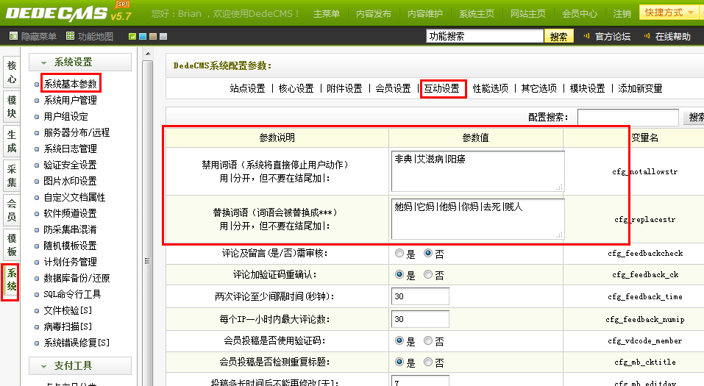Switch to 附件设置 tab
Image resolution: width=704 pixels, height=386 pixels.
[x=344, y=88]
